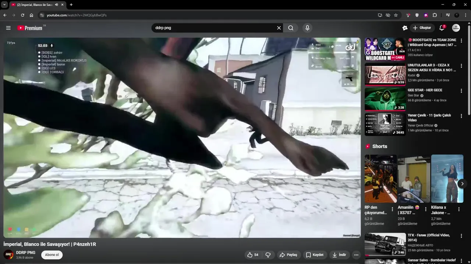This screenshot has width=471, height=264.
Task: Select the İmperial, Blanco ile Savaş tab
Action: (35, 5)
